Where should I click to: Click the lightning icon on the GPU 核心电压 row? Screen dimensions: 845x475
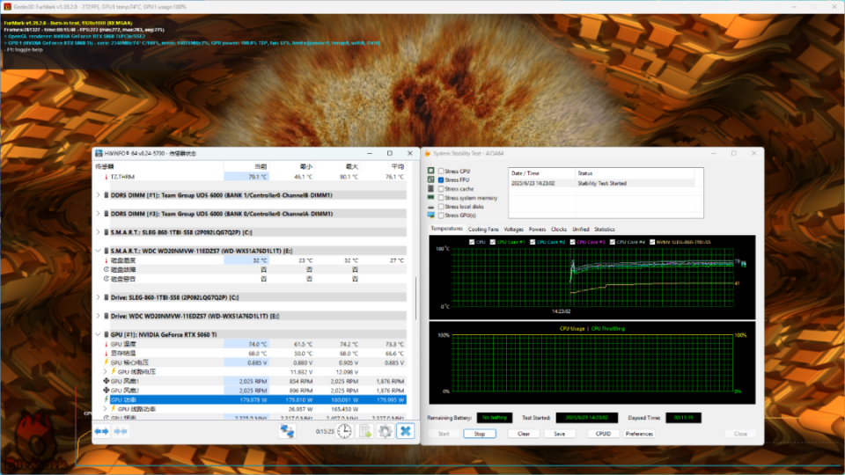(x=107, y=362)
